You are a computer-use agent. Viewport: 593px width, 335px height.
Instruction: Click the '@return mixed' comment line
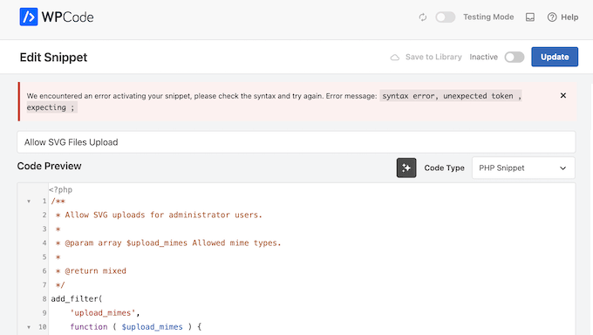91,271
